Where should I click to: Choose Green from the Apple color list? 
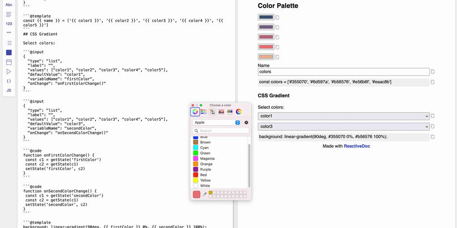205,153
